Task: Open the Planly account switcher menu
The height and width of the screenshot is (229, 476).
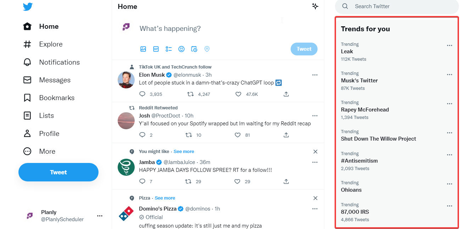Action: 100,216
